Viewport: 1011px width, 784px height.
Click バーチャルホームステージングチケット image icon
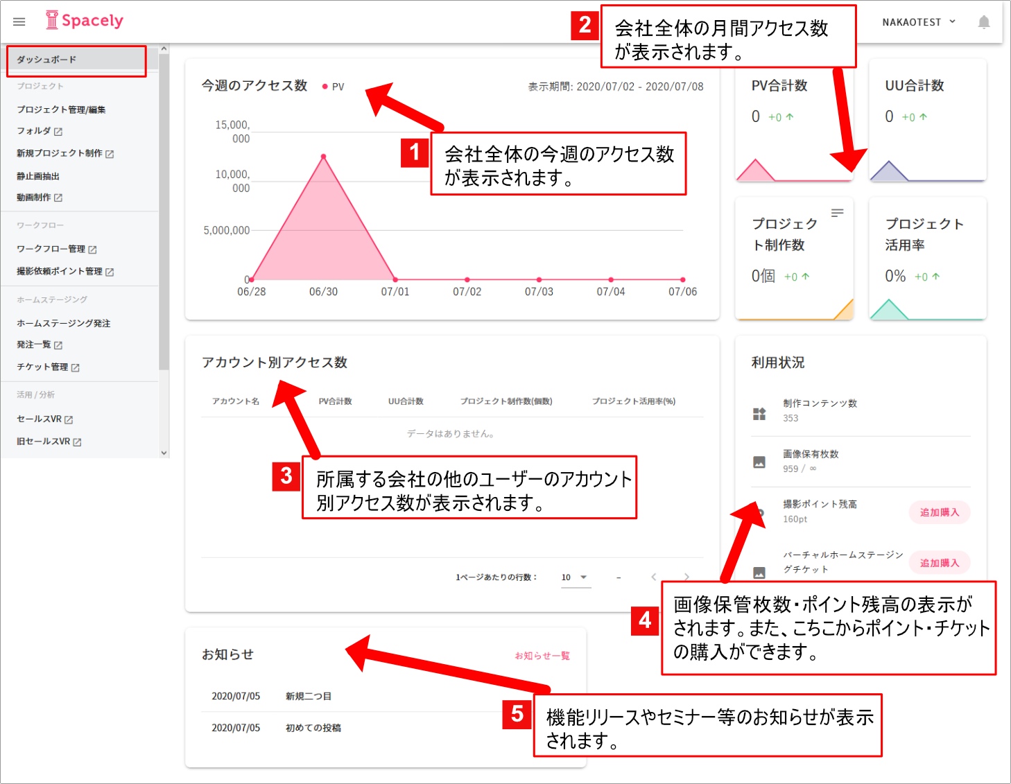759,573
